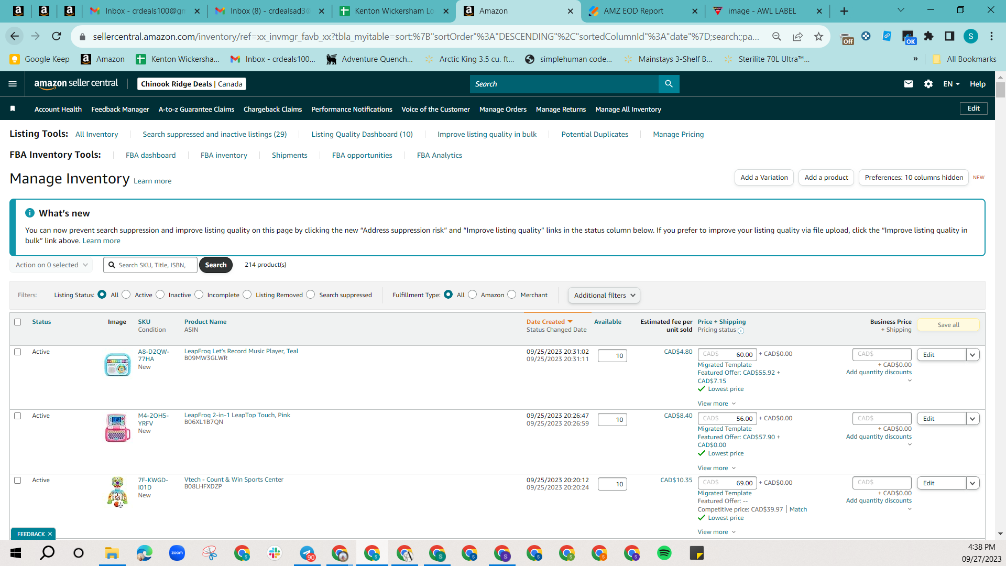Click the favorites bookmark flag icon

pyautogui.click(x=13, y=108)
